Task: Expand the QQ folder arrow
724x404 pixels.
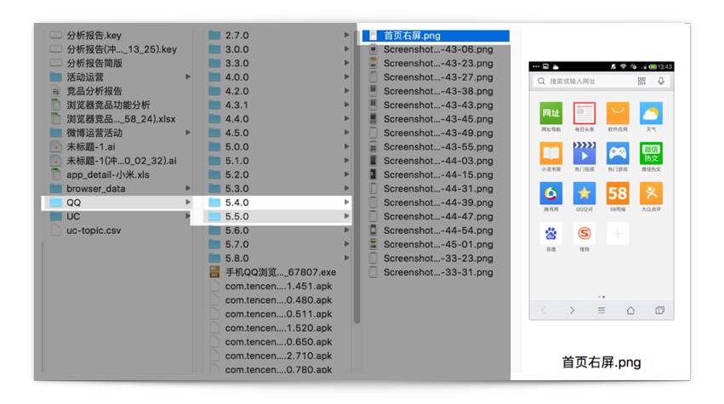Action: click(x=188, y=202)
